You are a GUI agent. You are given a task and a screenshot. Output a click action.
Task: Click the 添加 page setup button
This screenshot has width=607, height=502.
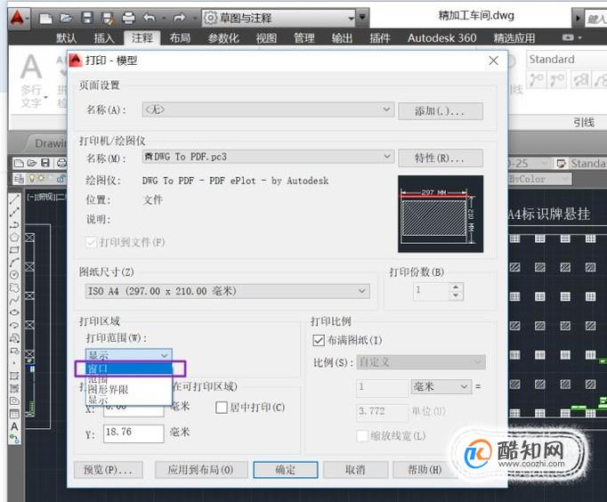[x=441, y=111]
